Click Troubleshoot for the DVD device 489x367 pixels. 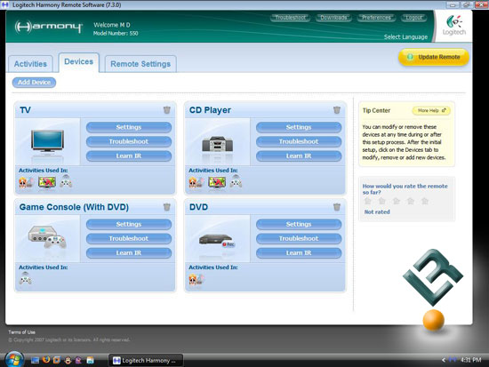click(x=299, y=238)
